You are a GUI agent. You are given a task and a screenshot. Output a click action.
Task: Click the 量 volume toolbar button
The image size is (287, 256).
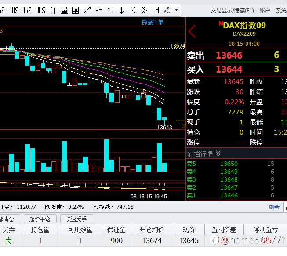pyautogui.click(x=64, y=11)
